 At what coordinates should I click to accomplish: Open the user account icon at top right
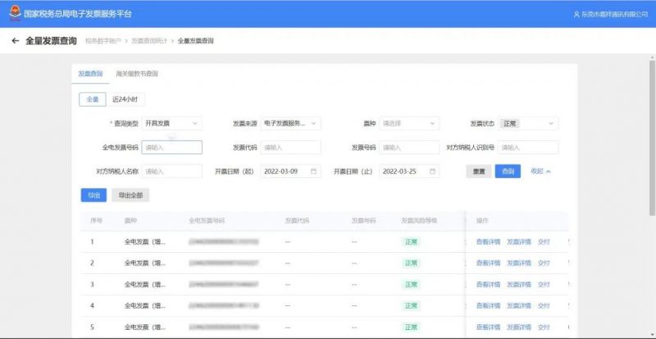(x=576, y=15)
